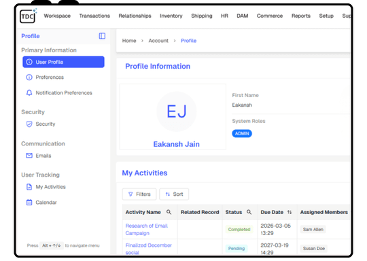Open the Relationships menu

pyautogui.click(x=135, y=16)
